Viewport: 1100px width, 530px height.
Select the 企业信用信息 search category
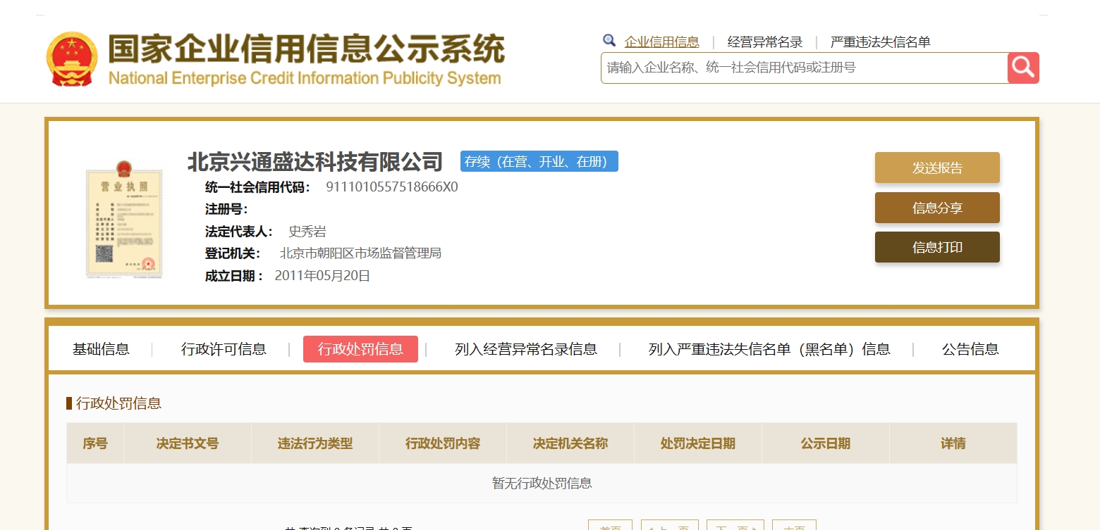point(661,42)
